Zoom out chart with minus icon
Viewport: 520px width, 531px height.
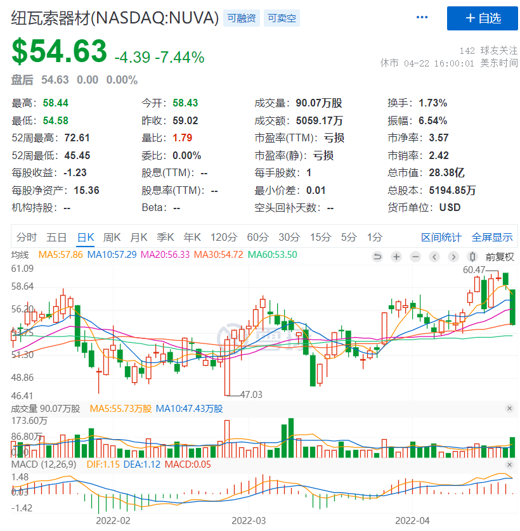(x=415, y=257)
